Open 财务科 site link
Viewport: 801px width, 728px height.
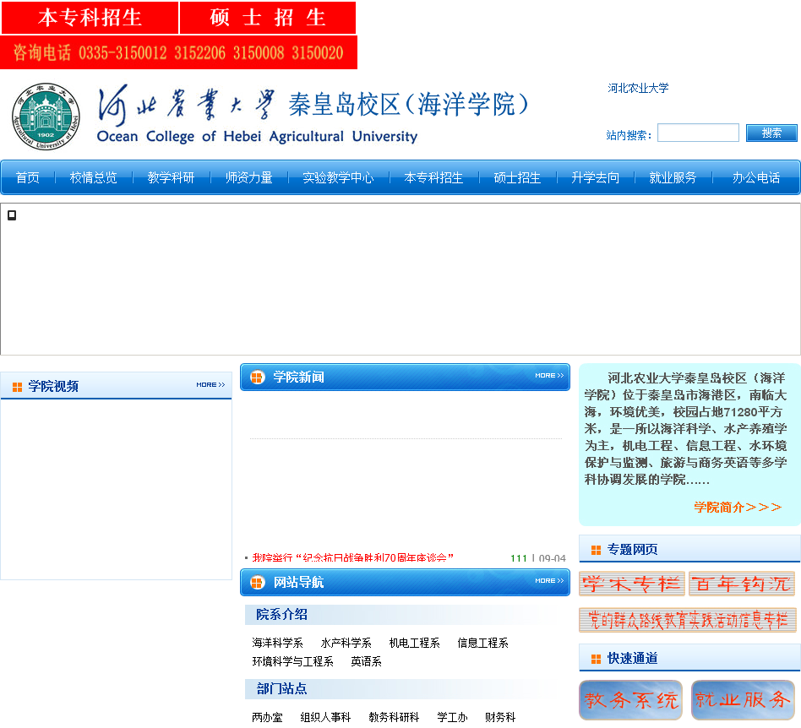(x=500, y=717)
